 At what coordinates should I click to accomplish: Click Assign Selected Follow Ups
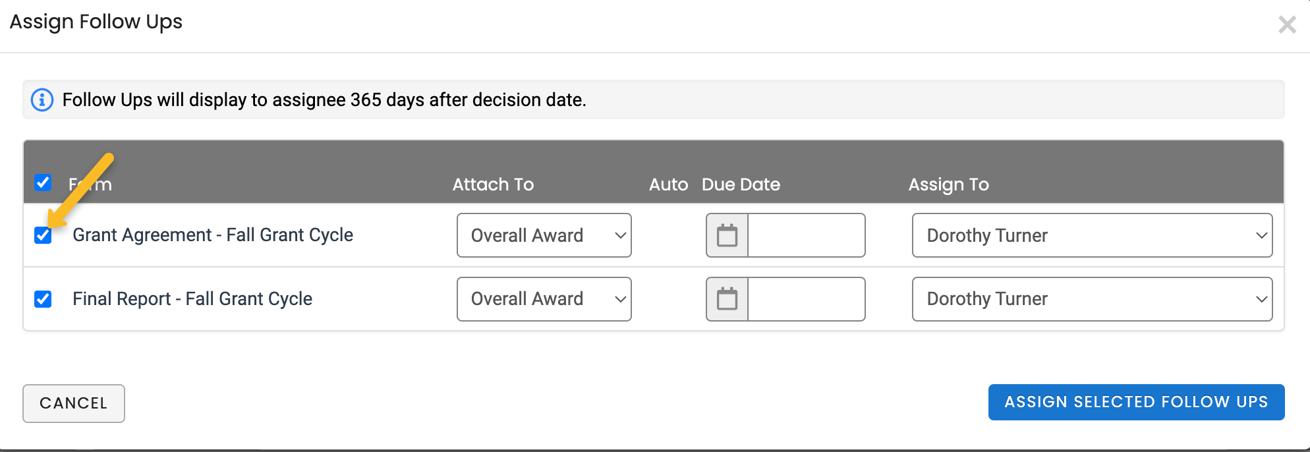tap(1136, 402)
